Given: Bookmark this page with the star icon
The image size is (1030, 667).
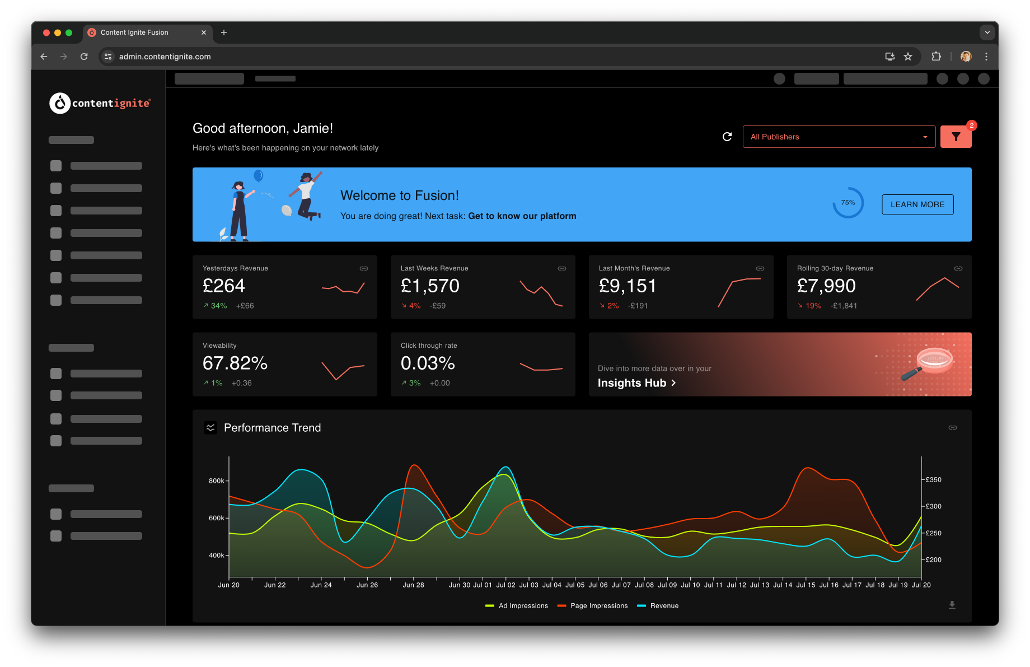Looking at the screenshot, I should click(x=908, y=57).
